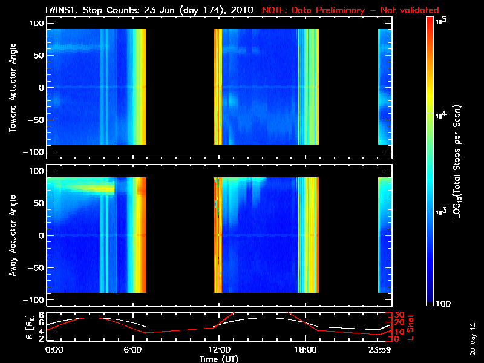
Task: Click the rainbow color scale bar
Action: [430, 161]
